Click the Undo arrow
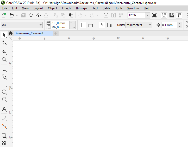The height and width of the screenshot is (147, 188). coord(80,15)
